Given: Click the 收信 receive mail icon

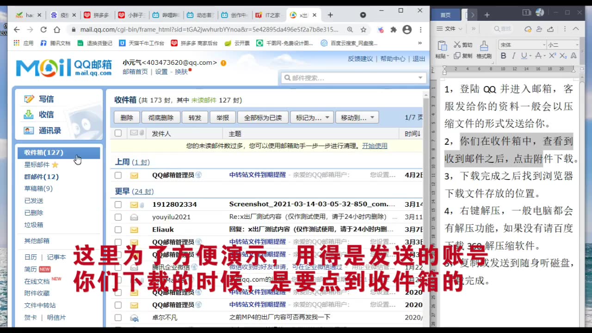Looking at the screenshot, I should (28, 115).
